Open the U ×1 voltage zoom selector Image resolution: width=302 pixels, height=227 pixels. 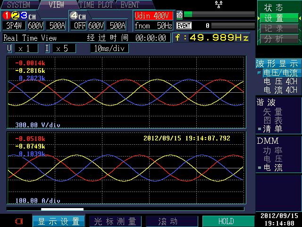22,49
